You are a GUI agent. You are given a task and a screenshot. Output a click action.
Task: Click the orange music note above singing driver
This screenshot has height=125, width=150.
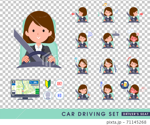click(105, 4)
